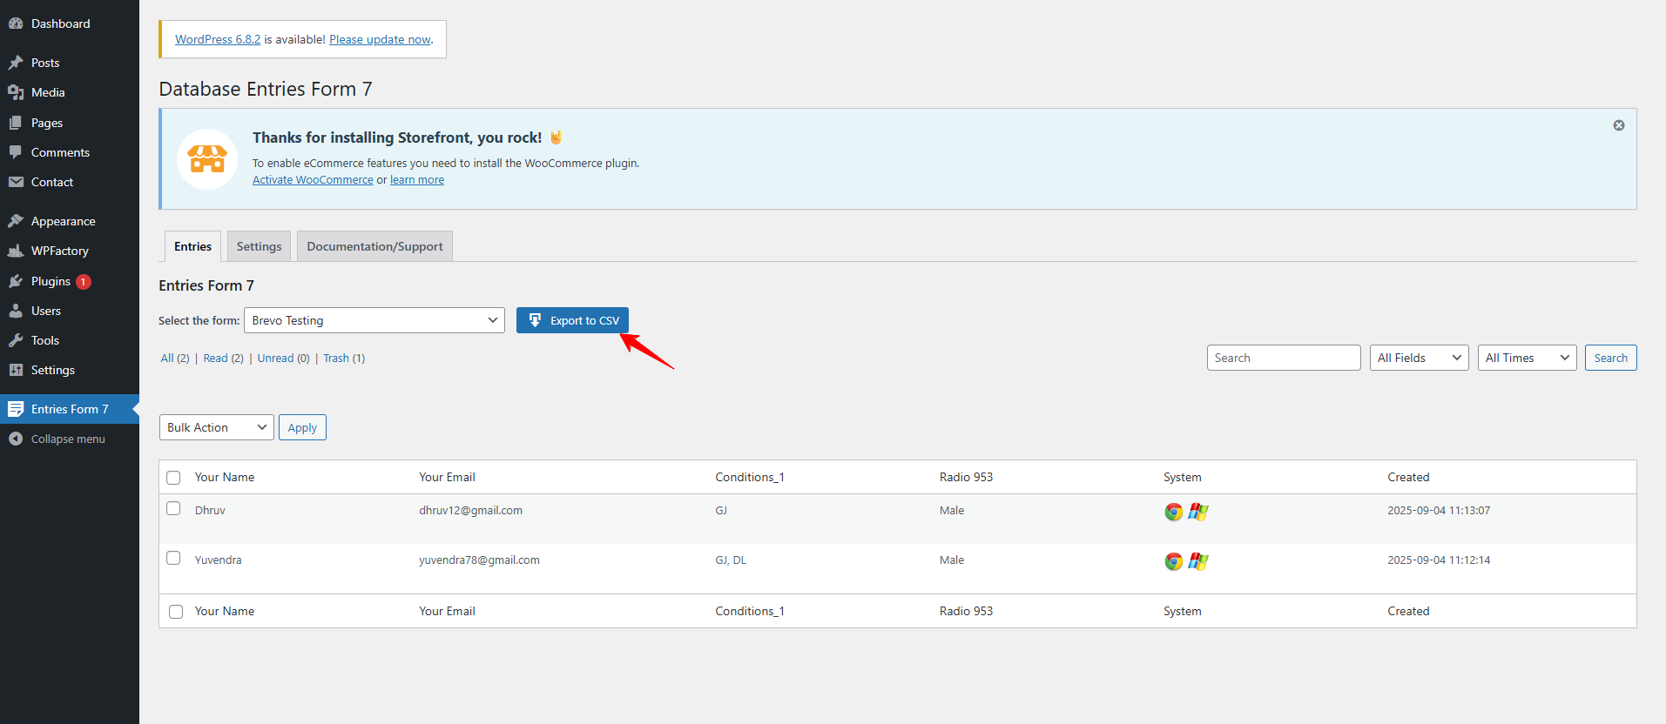Tick the checkbox for Yuvendra entry
Viewport: 1666px width, 724px height.
coord(173,559)
